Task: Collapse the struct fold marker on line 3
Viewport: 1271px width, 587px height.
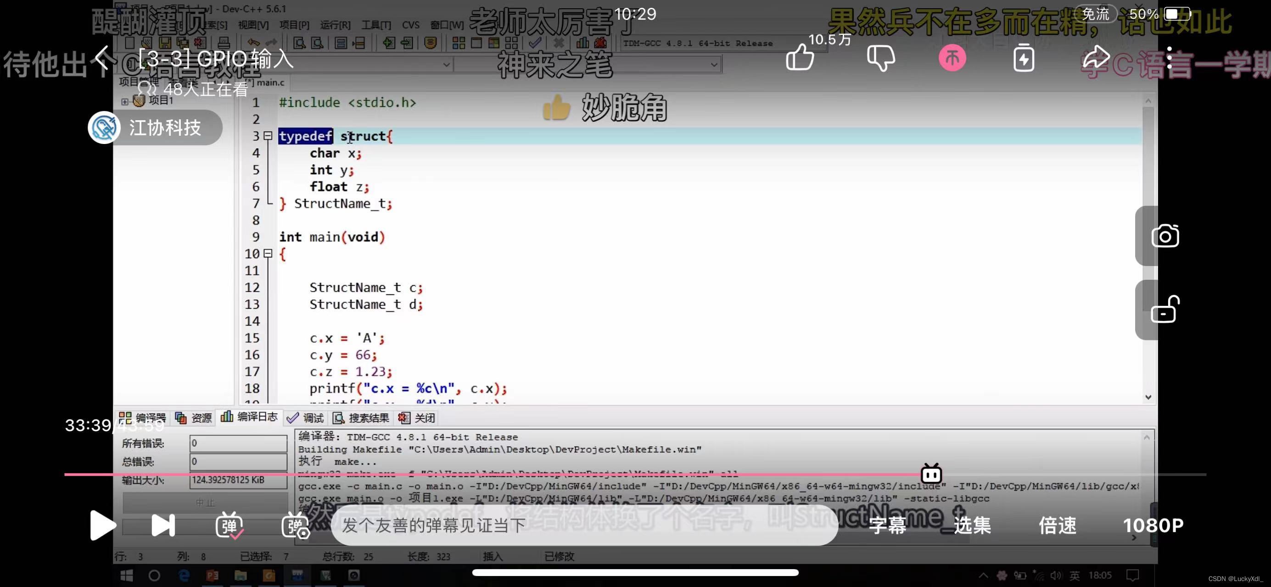Action: click(x=268, y=136)
